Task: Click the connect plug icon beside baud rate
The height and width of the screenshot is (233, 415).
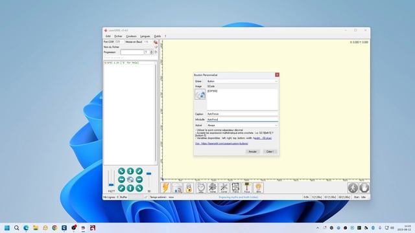Action: click(156, 42)
